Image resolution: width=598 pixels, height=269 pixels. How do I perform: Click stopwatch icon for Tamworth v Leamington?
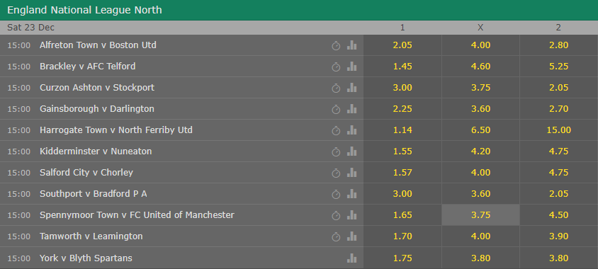click(336, 237)
